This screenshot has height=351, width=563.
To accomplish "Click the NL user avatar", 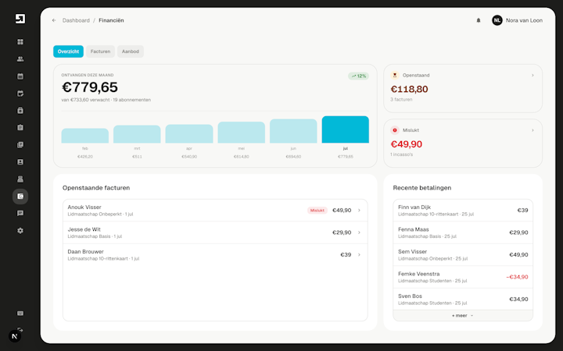I will pos(497,20).
